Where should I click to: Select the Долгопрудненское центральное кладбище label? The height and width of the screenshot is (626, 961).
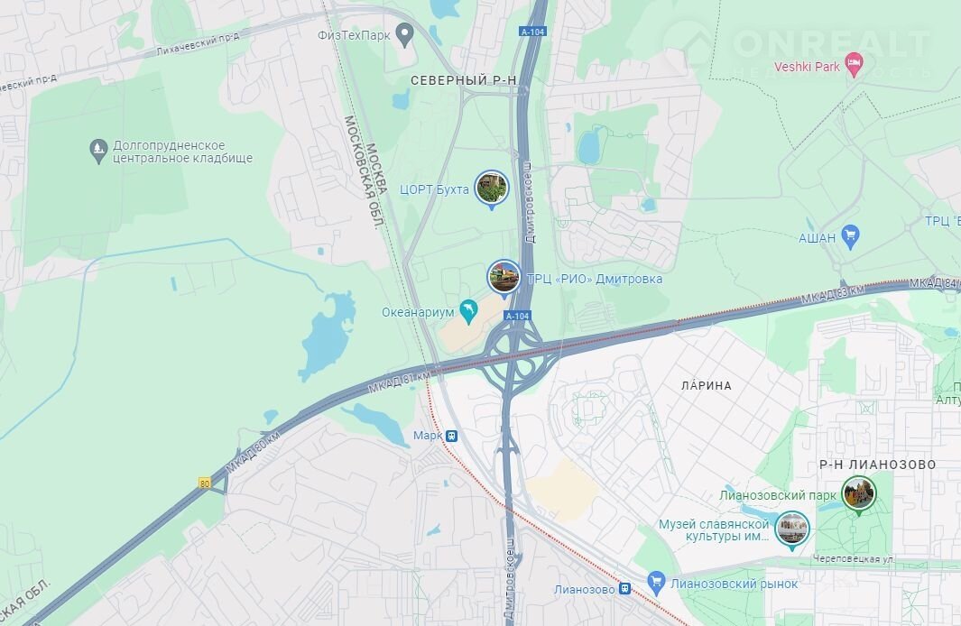click(182, 152)
